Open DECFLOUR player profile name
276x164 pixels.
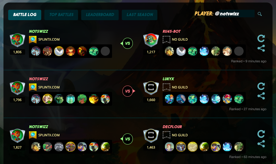[172, 127]
